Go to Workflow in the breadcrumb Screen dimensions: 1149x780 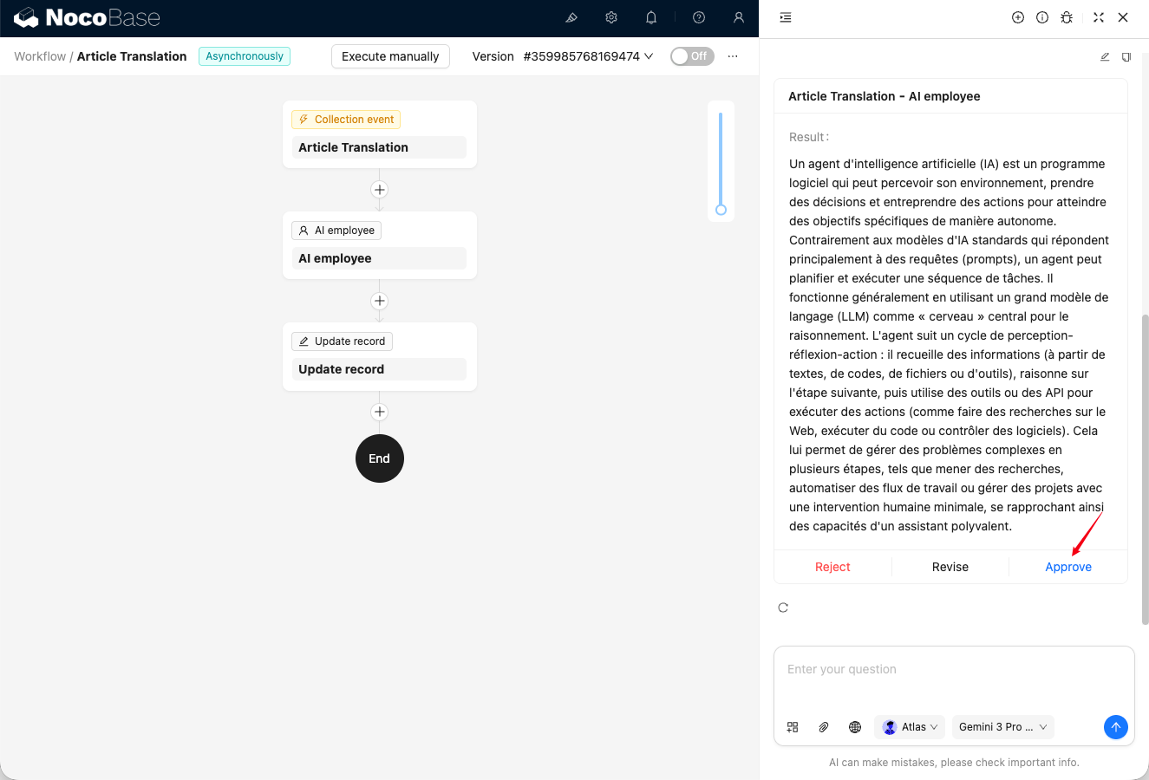(40, 56)
